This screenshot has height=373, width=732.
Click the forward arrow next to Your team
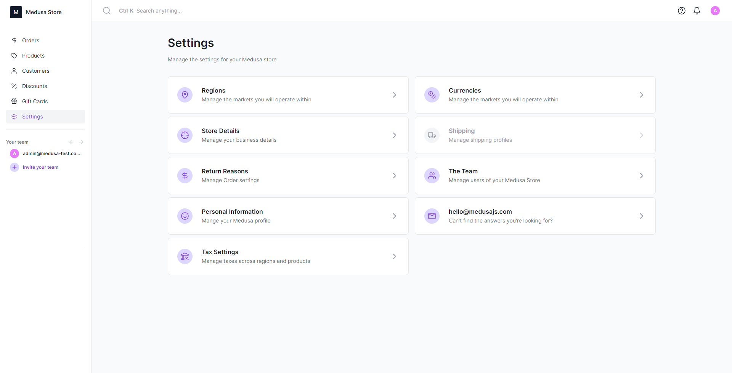coord(81,142)
